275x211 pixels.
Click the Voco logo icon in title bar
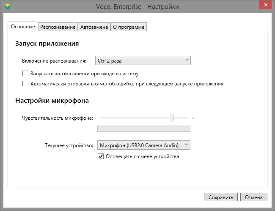[8, 7]
